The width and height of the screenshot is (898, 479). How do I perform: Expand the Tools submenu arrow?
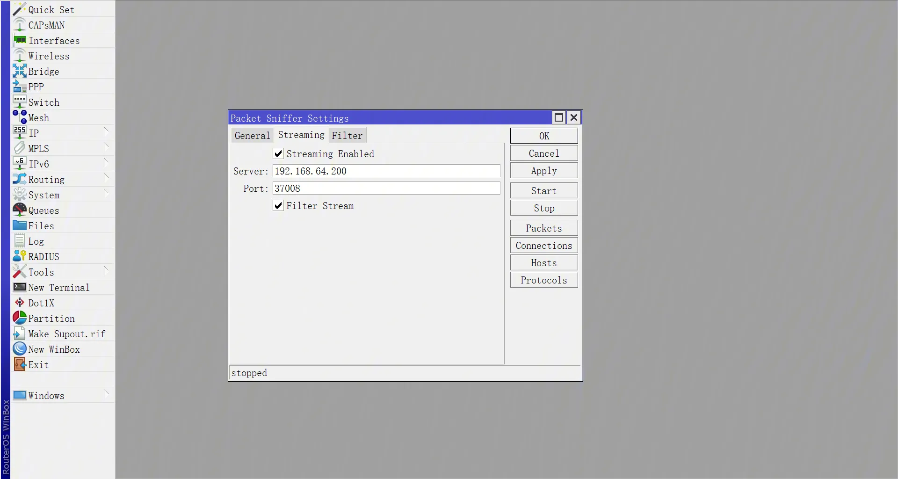tap(106, 271)
